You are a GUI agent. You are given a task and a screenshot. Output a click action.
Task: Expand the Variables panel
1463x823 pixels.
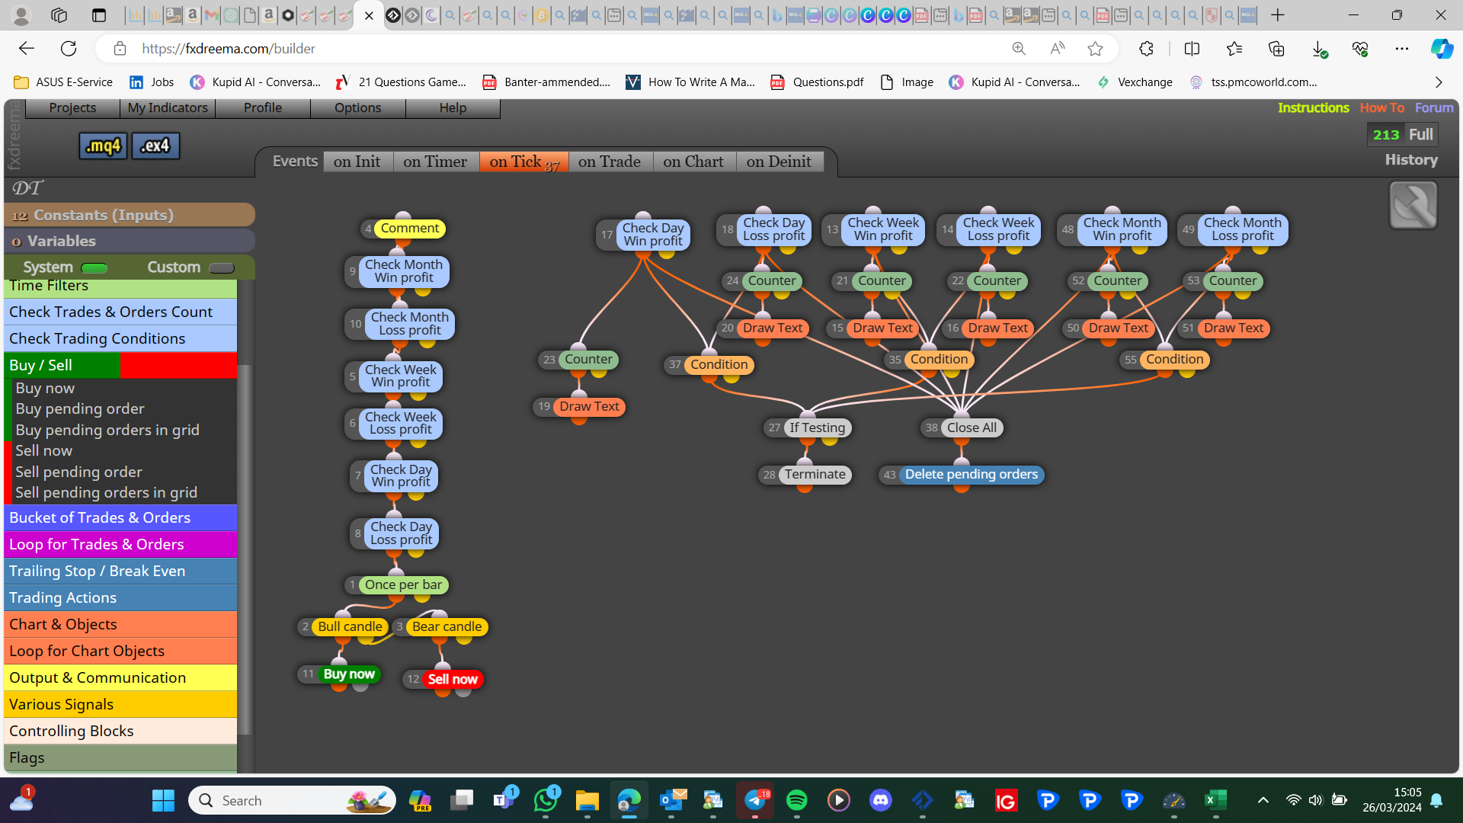pyautogui.click(x=130, y=241)
